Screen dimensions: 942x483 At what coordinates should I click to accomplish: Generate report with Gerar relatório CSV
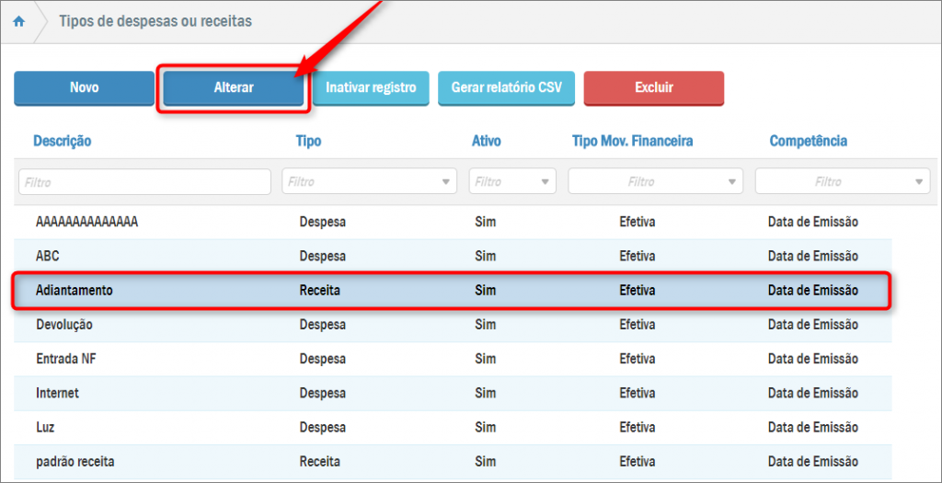pos(506,88)
